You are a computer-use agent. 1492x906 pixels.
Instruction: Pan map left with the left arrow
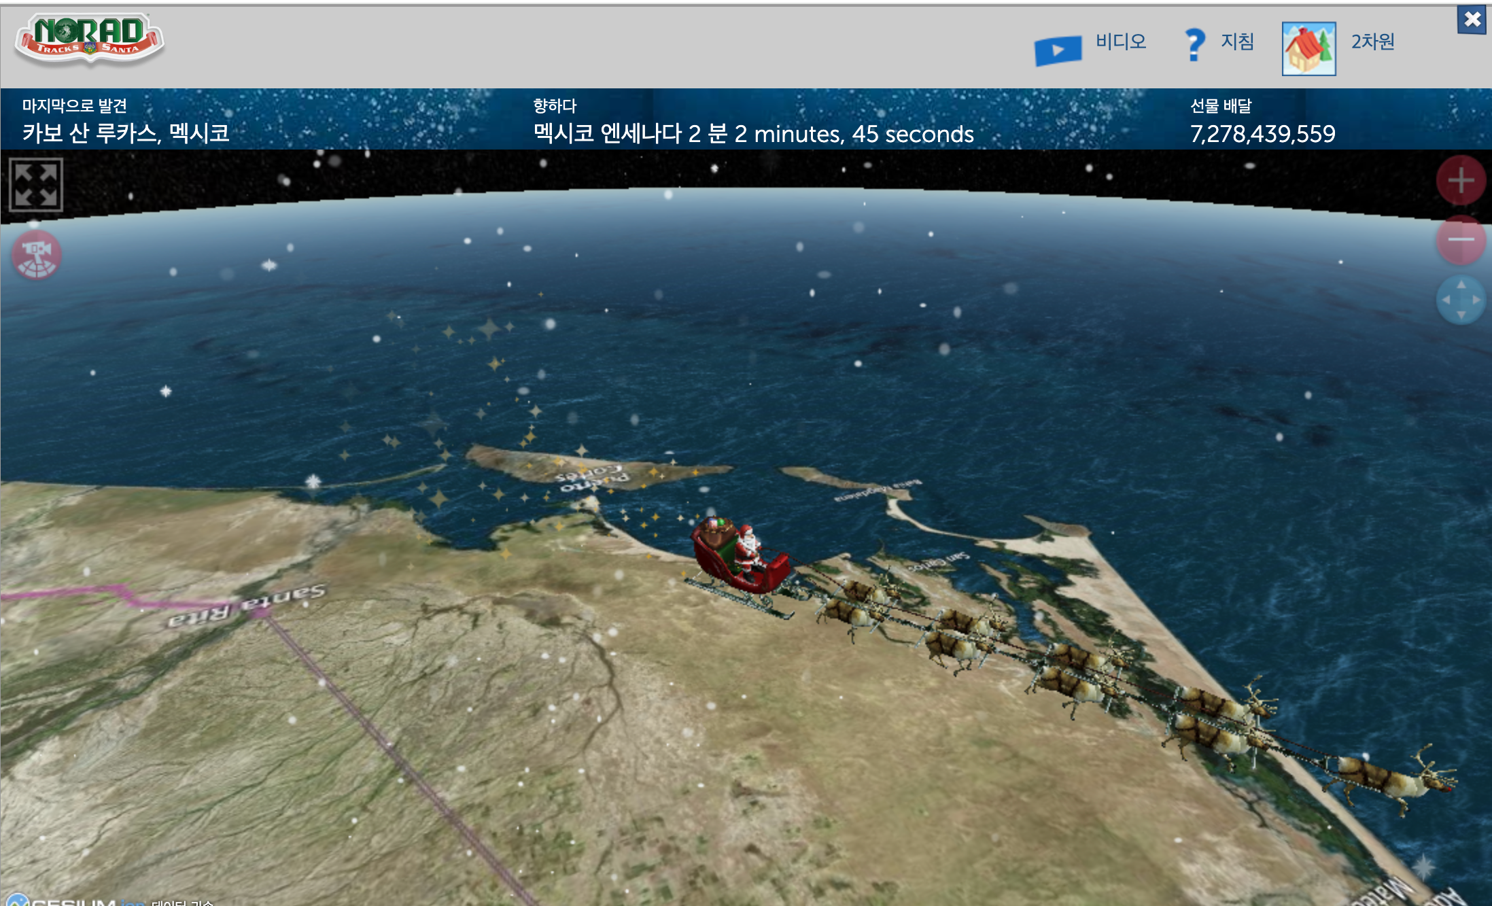(1446, 300)
